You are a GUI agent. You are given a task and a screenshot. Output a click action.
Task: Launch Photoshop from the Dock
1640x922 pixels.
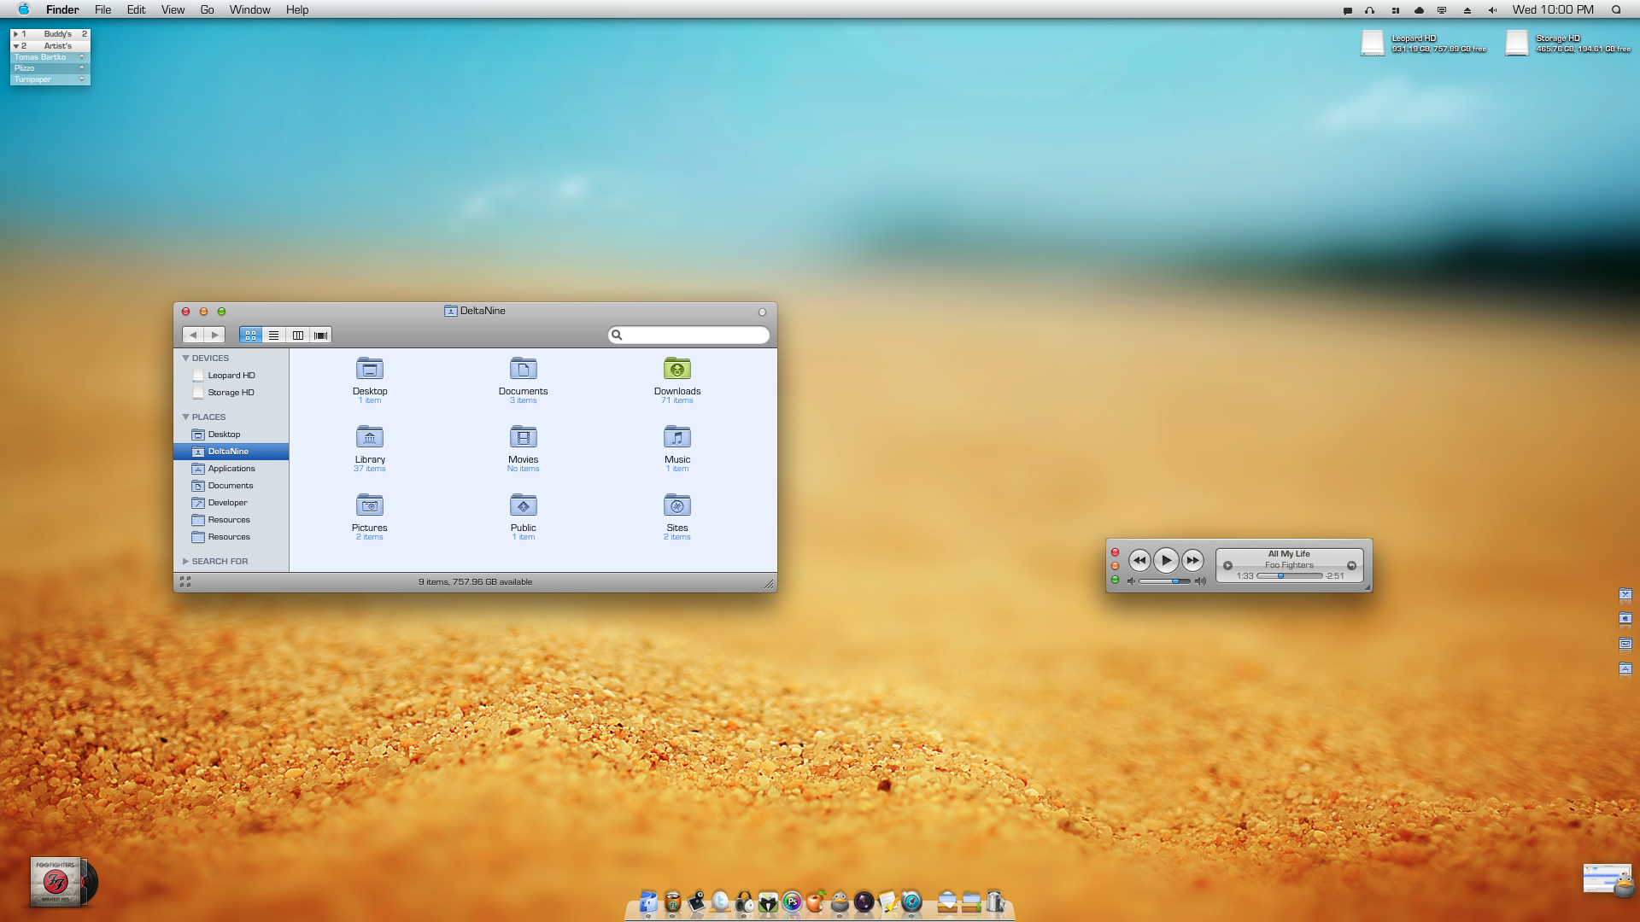click(x=792, y=902)
